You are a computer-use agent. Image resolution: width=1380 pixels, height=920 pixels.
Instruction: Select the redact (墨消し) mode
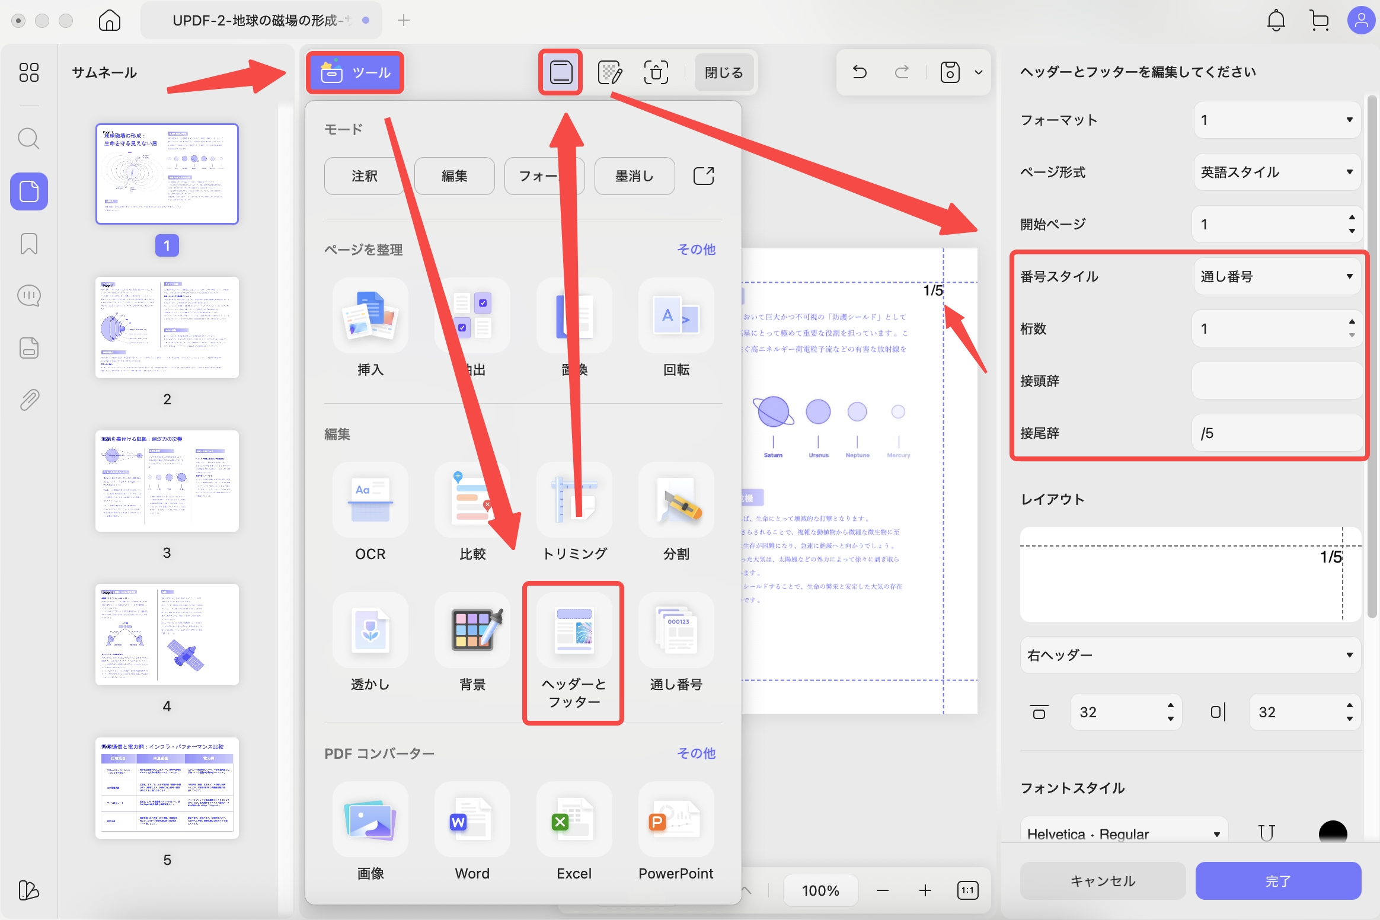coord(634,176)
